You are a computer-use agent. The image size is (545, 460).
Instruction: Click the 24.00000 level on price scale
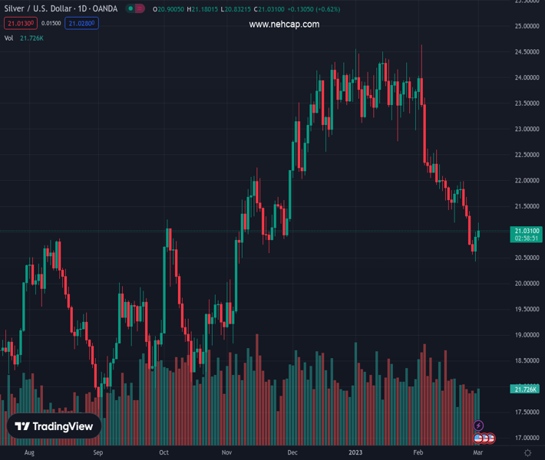point(525,78)
